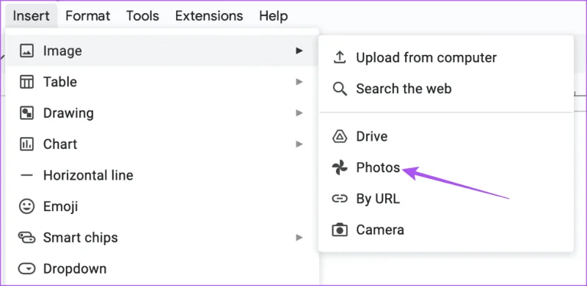Open the Format menu

pyautogui.click(x=88, y=16)
